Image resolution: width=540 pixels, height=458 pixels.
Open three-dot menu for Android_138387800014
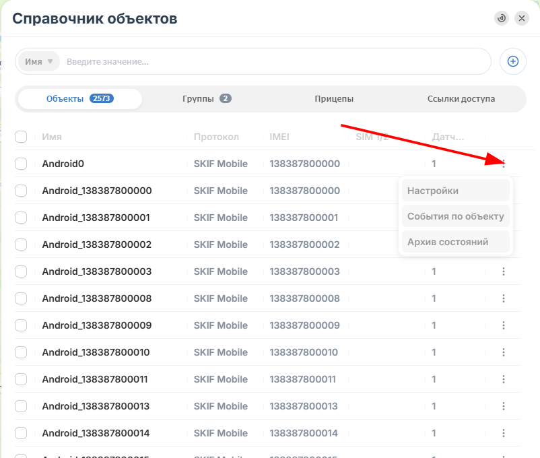pyautogui.click(x=504, y=433)
